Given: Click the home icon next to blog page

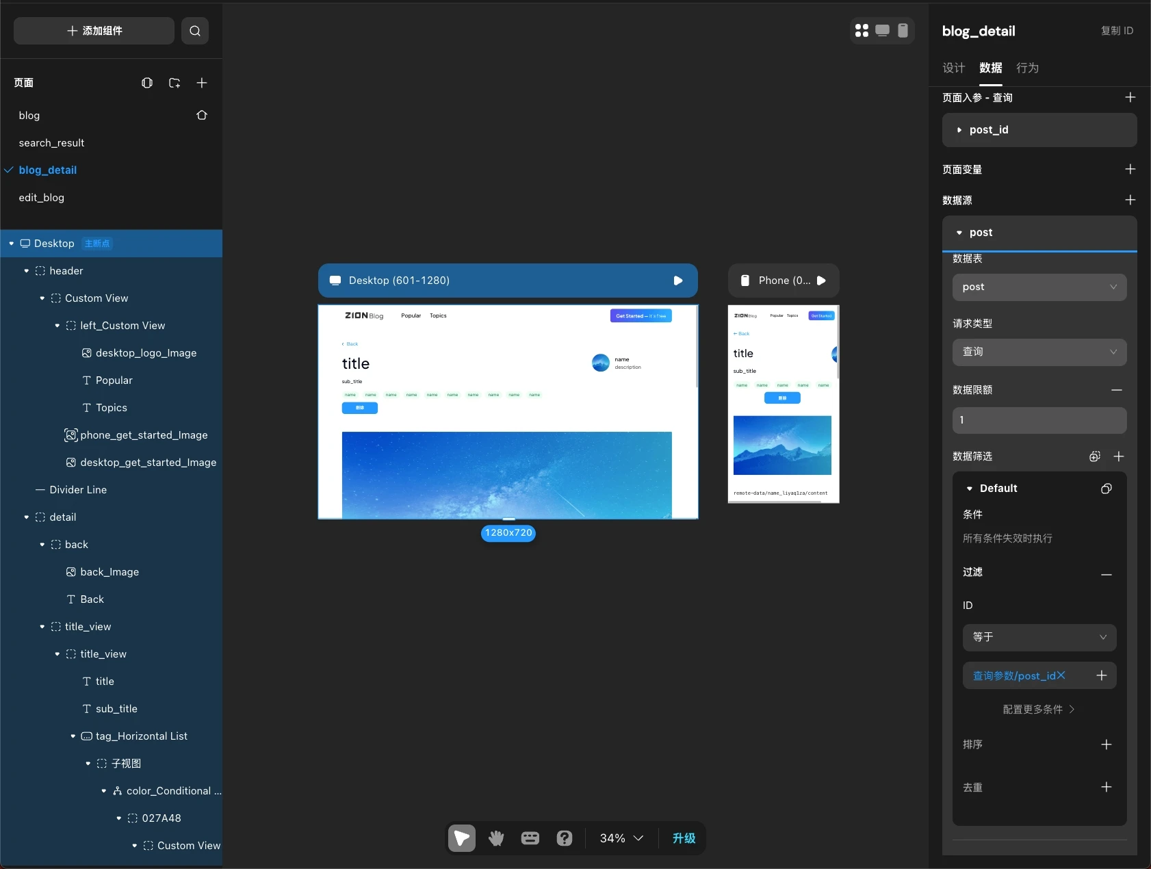Looking at the screenshot, I should [202, 115].
